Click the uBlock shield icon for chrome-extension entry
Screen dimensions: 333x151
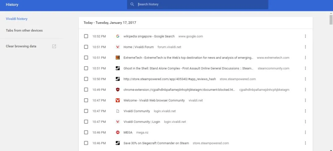click(118, 90)
